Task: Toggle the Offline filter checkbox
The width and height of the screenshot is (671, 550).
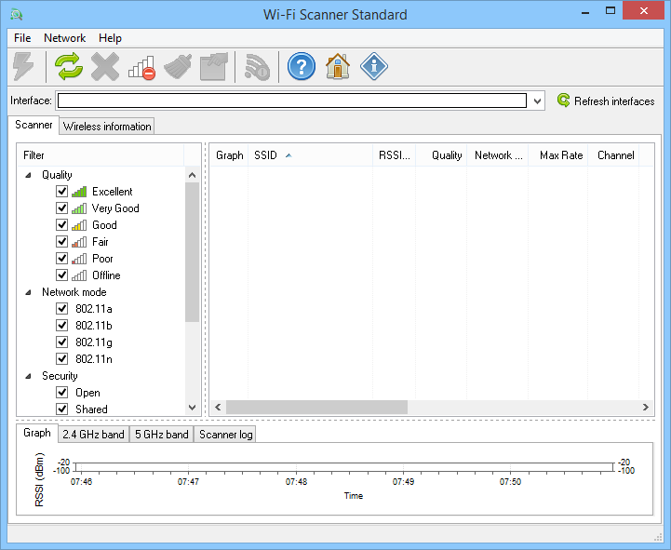Action: click(62, 275)
